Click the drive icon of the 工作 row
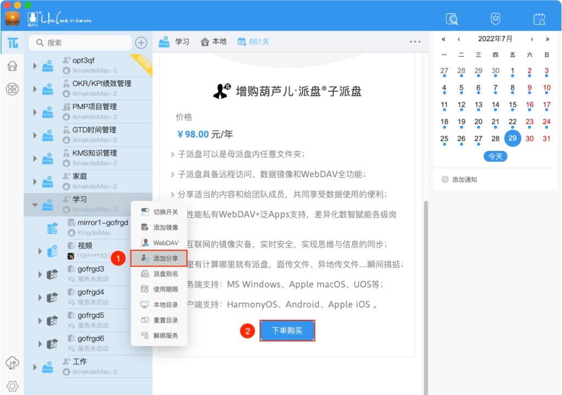This screenshot has height=395, width=562. coord(48,367)
